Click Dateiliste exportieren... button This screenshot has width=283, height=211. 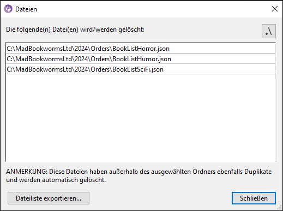(49, 198)
